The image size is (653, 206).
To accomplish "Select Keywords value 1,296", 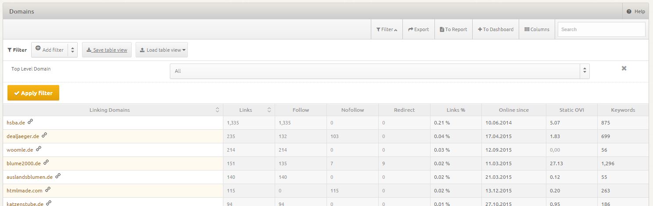I will click(607, 163).
